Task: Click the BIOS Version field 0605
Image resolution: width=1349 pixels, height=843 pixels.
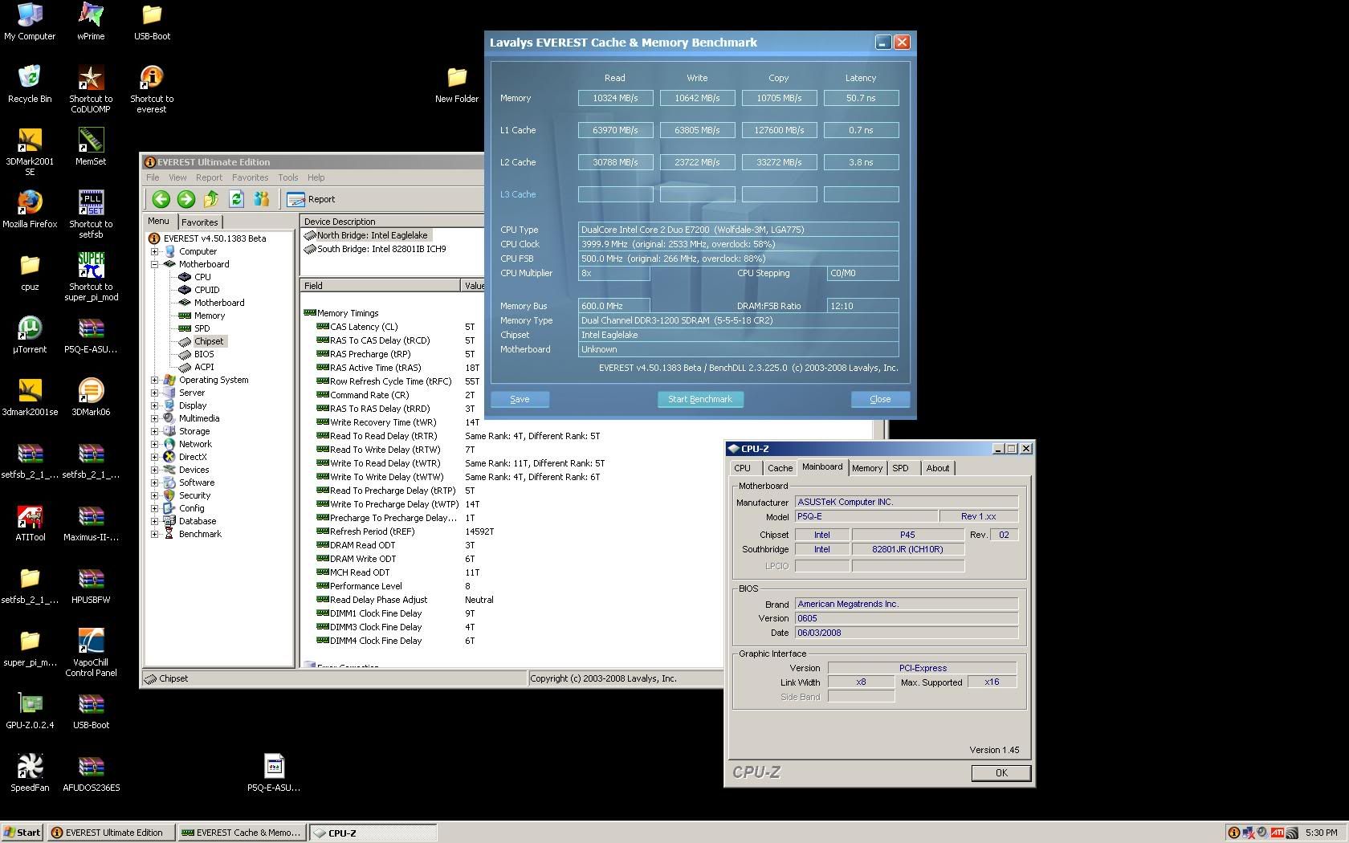Action: coord(906,618)
